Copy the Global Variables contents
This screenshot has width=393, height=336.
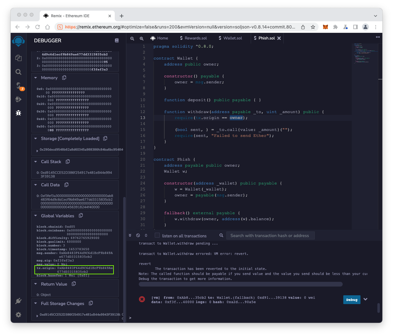point(81,215)
